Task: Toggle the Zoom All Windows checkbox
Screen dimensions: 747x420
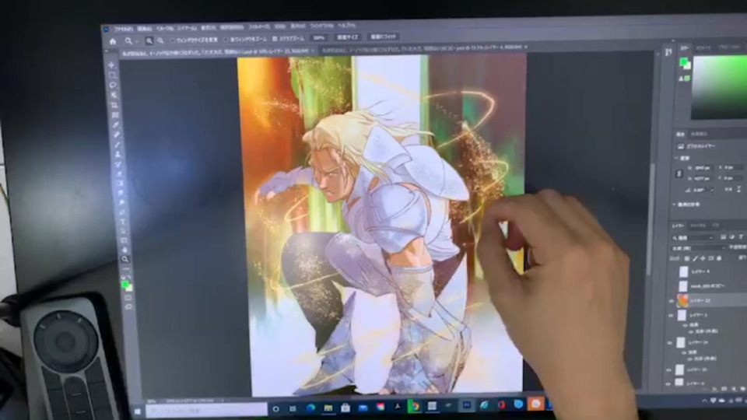Action: pos(226,40)
